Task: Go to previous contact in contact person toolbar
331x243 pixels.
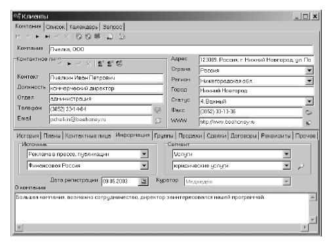Action: click(x=60, y=64)
